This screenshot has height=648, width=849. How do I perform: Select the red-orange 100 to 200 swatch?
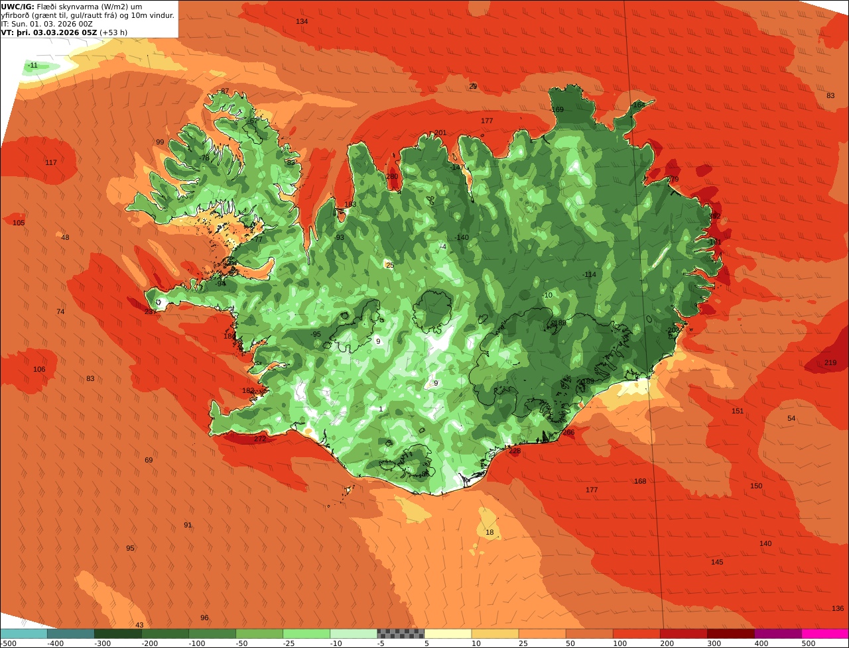point(636,633)
